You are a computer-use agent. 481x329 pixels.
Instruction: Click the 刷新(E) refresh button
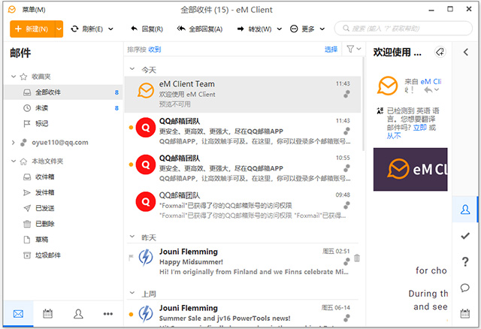point(88,29)
